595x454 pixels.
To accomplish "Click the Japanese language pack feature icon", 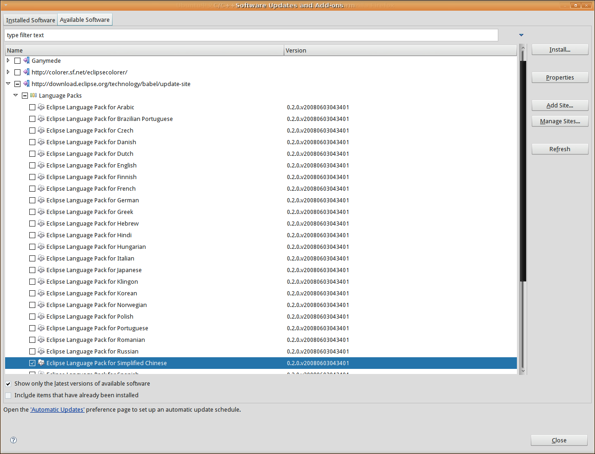I will coord(41,270).
